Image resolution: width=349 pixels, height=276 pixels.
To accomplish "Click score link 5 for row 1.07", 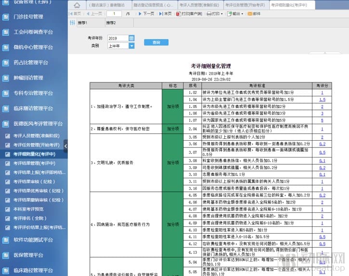I will (322, 120).
